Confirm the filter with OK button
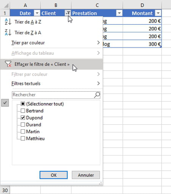 click(54, 175)
